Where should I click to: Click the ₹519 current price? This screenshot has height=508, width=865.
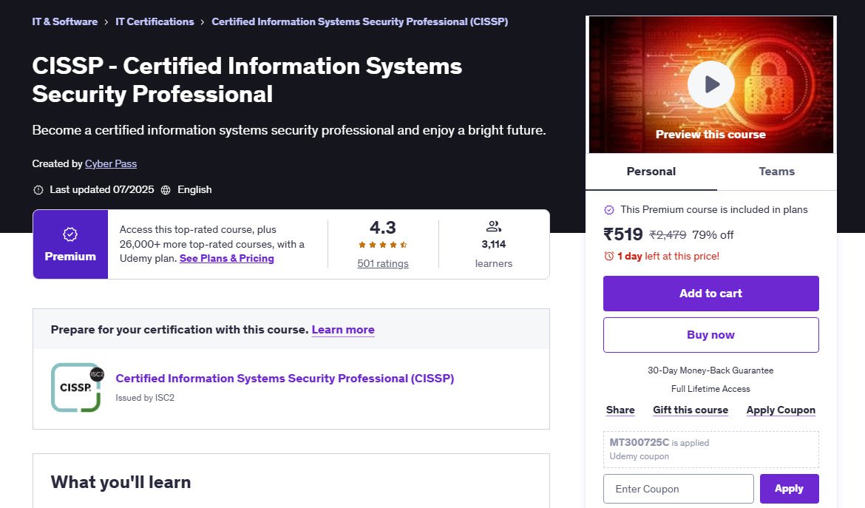623,234
